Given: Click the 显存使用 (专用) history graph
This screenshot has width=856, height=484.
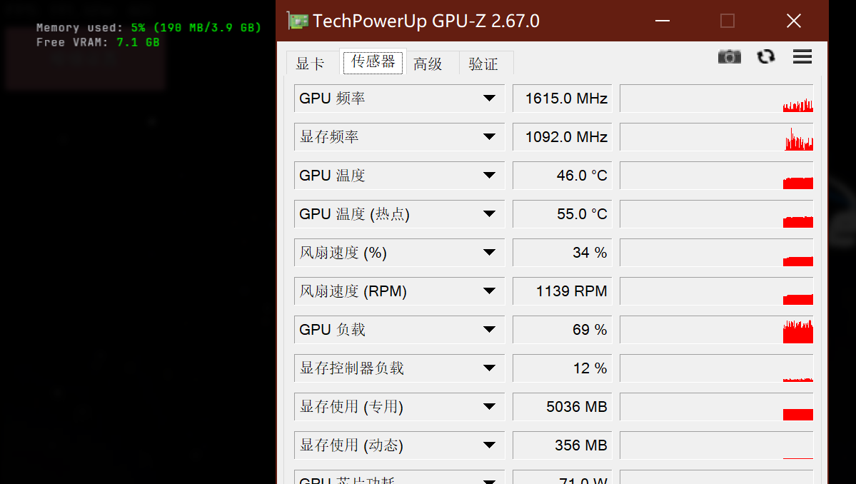Looking at the screenshot, I should (x=717, y=406).
